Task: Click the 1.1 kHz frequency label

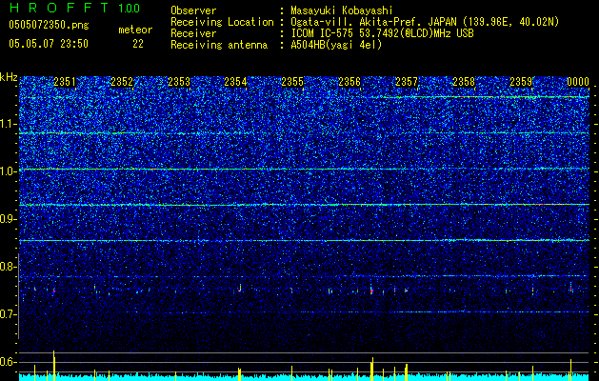Action: pos(9,124)
